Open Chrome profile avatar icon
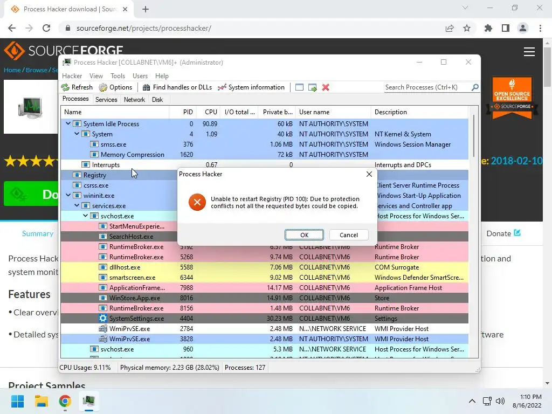The image size is (552, 414). point(523,28)
